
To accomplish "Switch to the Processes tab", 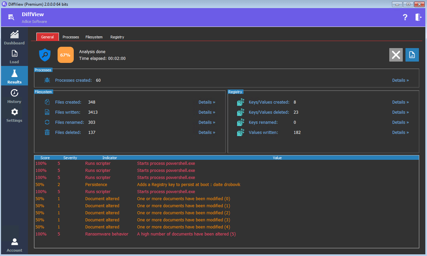I will click(71, 37).
